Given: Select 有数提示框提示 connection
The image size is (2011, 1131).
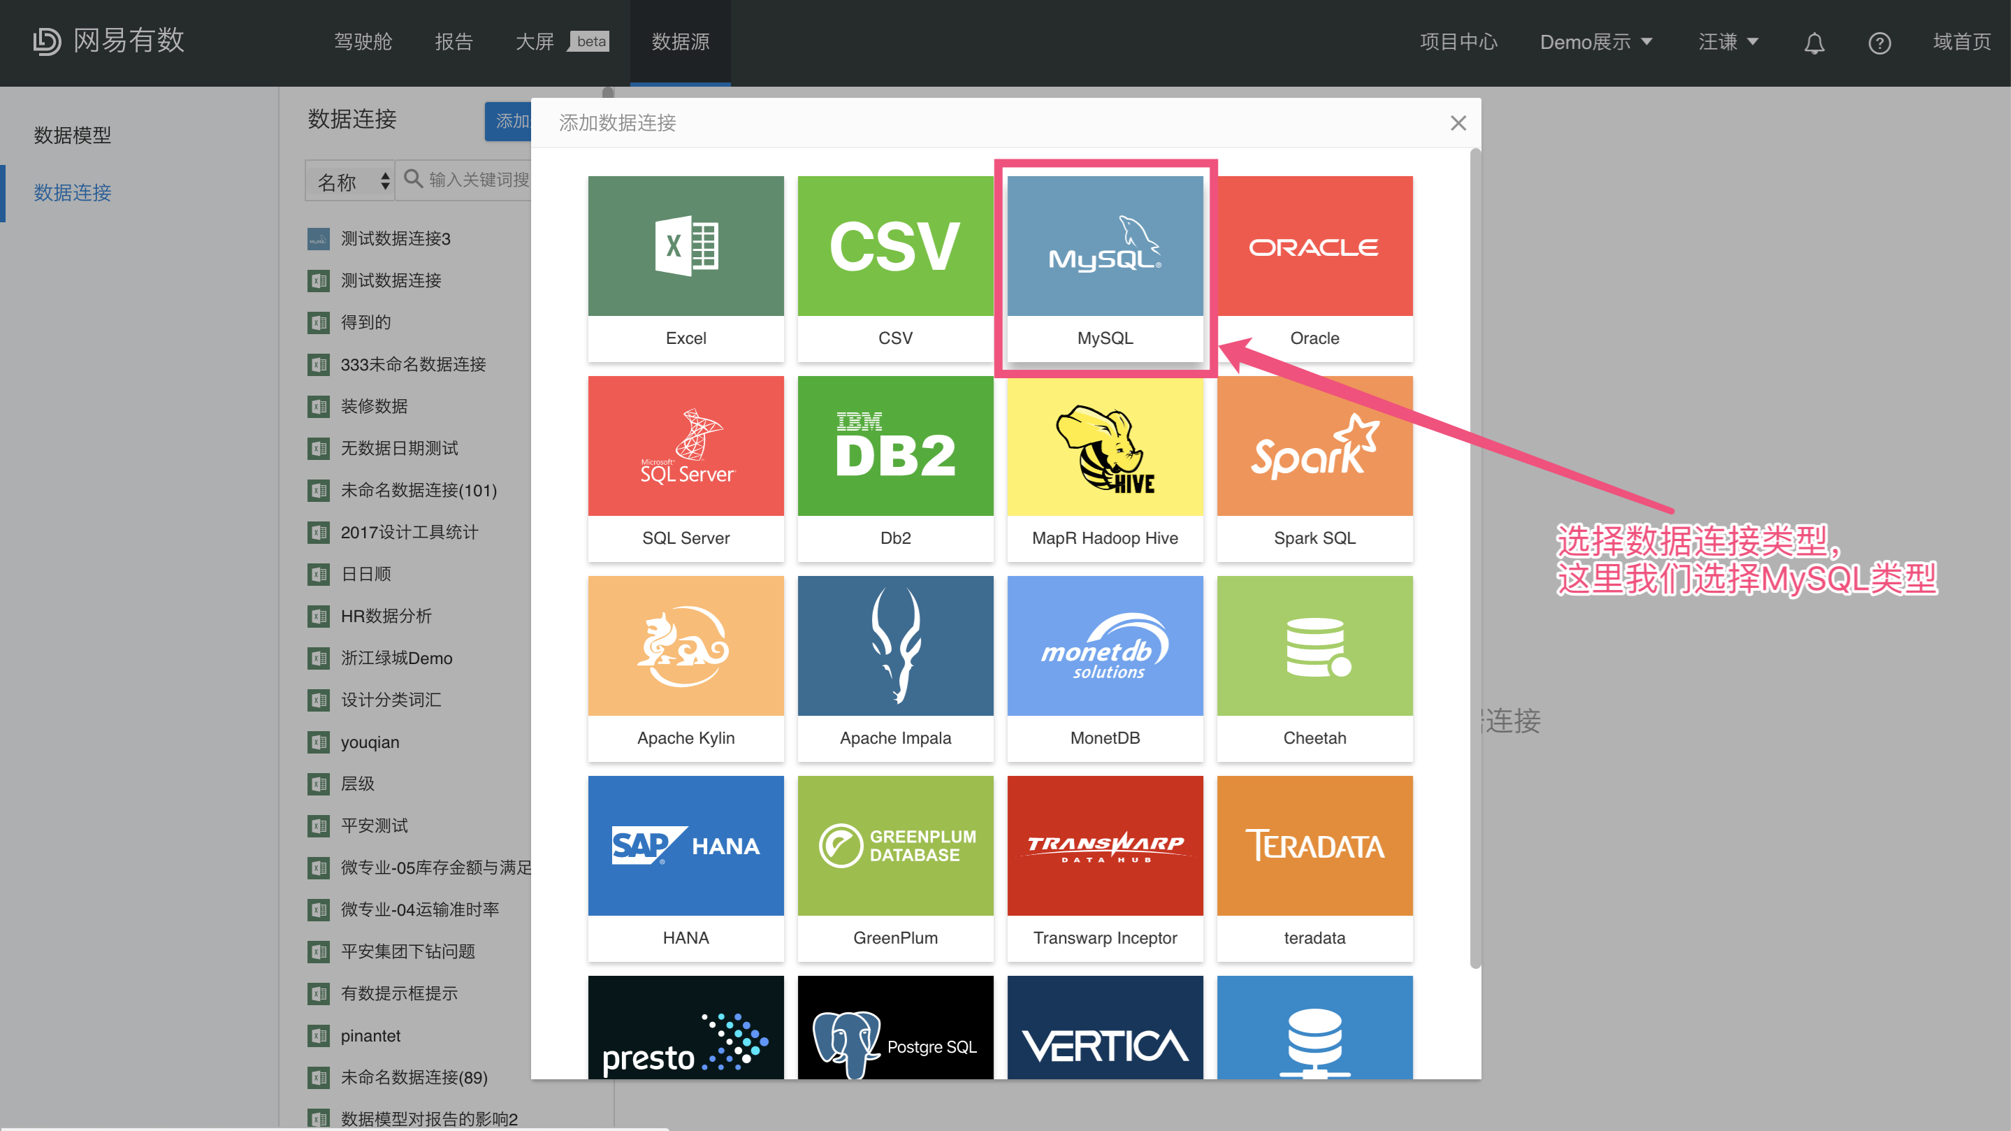Looking at the screenshot, I should [x=399, y=994].
